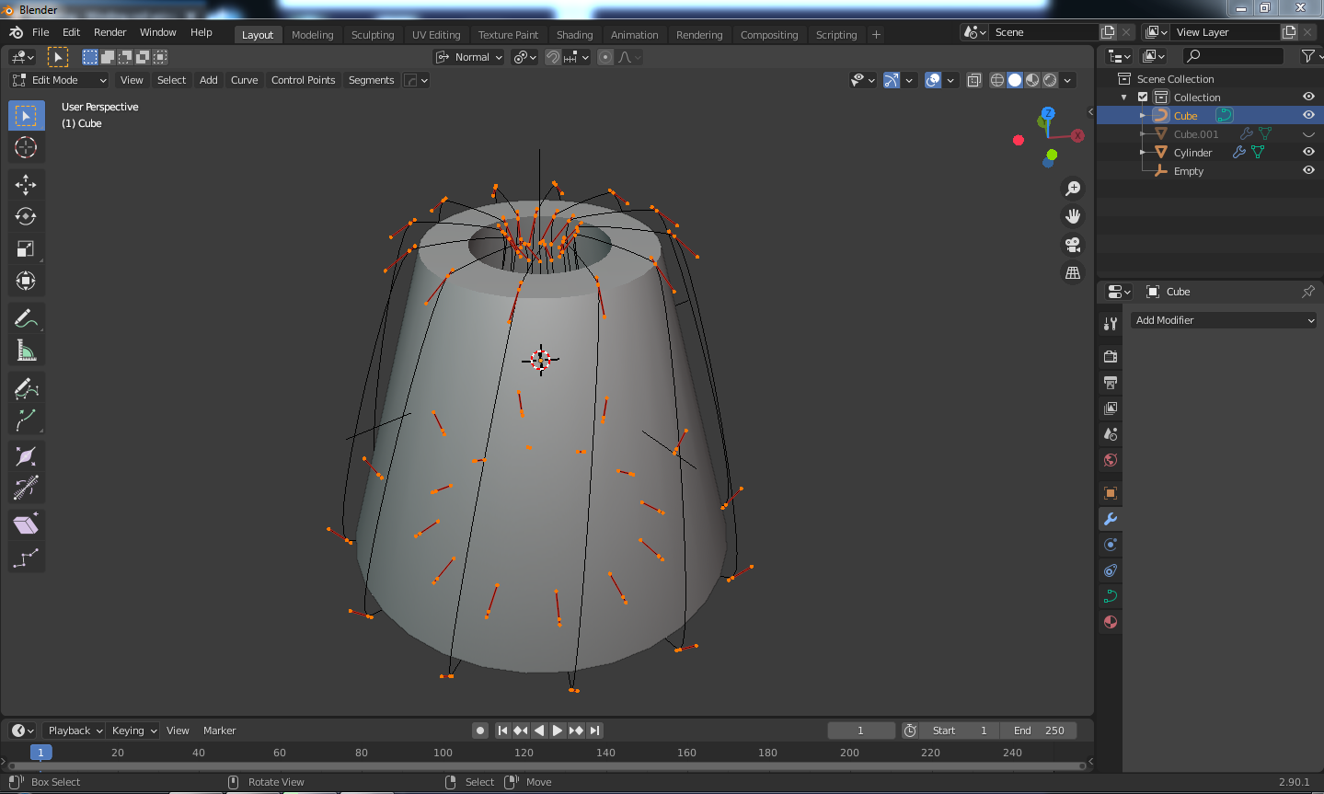Image resolution: width=1324 pixels, height=794 pixels.
Task: Activate the Move tool
Action: click(26, 185)
